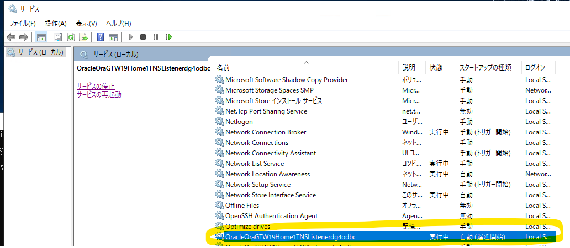Refresh the services list via toolbar

click(x=71, y=37)
